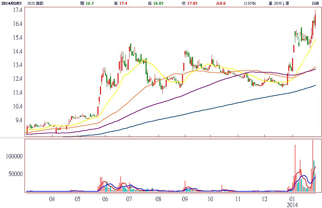Screen dimensions: 322x208
Task: Click the 100000 volume axis label
Action: click(x=14, y=156)
